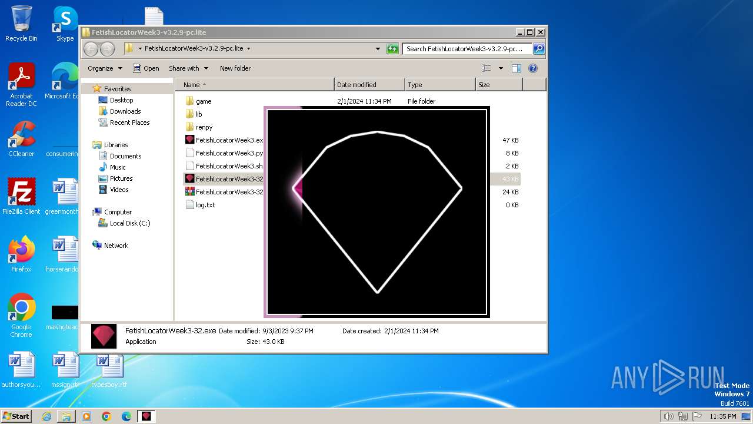Image resolution: width=753 pixels, height=424 pixels.
Task: Open the Skype desktop shortcut
Action: pyautogui.click(x=65, y=24)
